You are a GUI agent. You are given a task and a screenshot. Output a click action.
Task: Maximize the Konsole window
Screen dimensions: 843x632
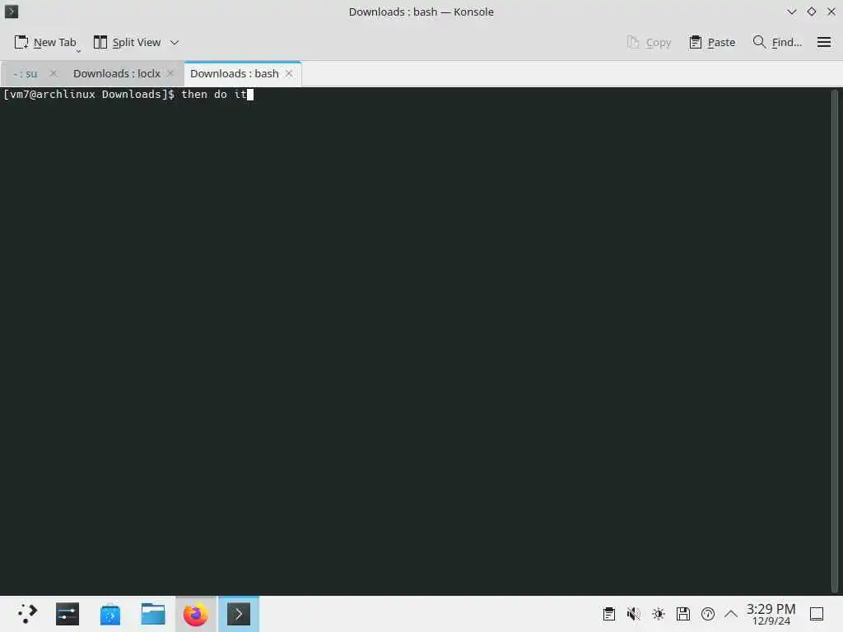(811, 12)
